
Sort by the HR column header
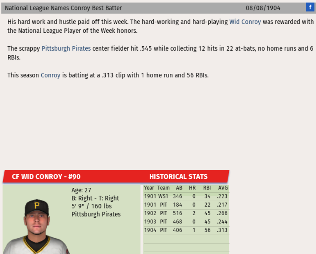(x=193, y=188)
